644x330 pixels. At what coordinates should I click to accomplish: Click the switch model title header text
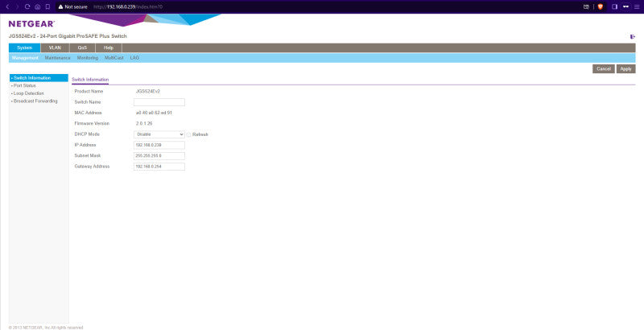(x=68, y=36)
